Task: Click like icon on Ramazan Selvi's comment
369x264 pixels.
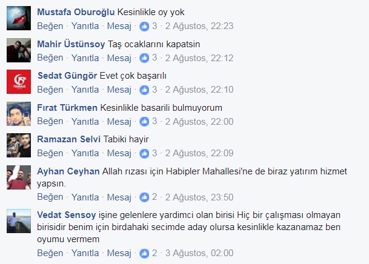Action: [144, 153]
